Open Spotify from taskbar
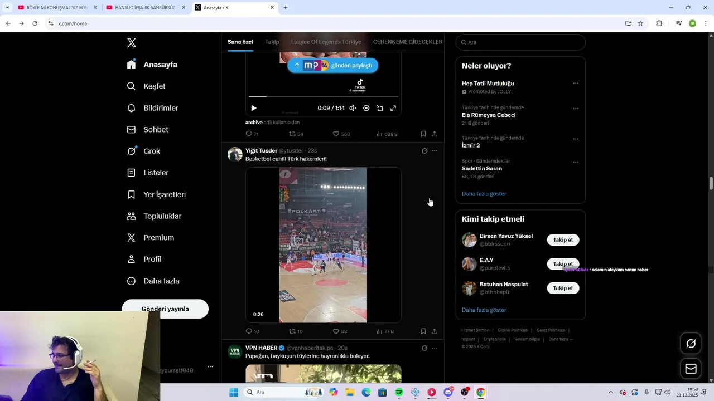 399,392
